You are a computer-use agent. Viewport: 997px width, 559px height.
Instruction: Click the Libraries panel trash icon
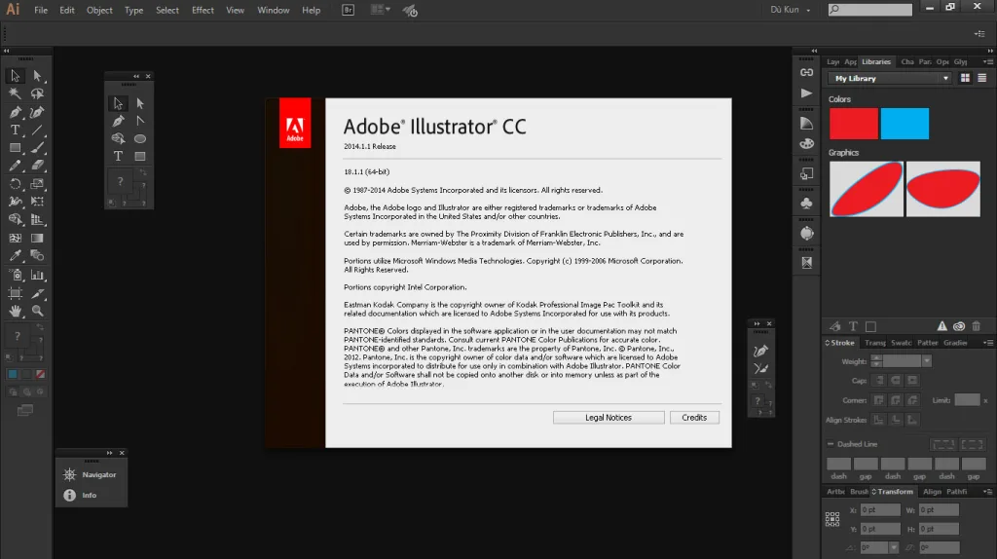click(x=976, y=326)
